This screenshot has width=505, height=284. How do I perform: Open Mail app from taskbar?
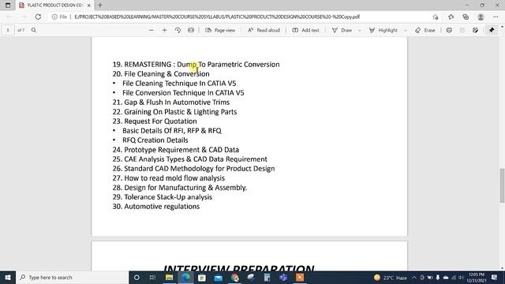[x=218, y=277]
